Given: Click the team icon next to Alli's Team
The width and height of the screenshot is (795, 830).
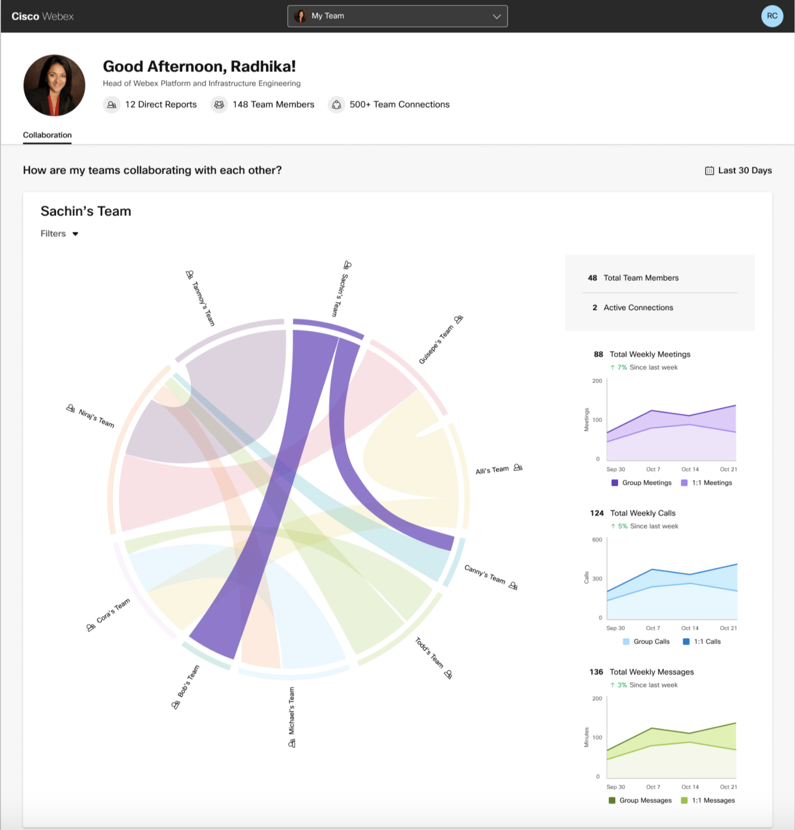Looking at the screenshot, I should click(518, 468).
